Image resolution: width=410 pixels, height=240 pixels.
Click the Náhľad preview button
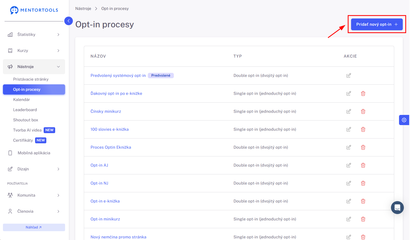[34, 227]
